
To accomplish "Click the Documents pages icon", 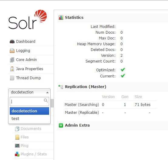I will click(17, 129).
